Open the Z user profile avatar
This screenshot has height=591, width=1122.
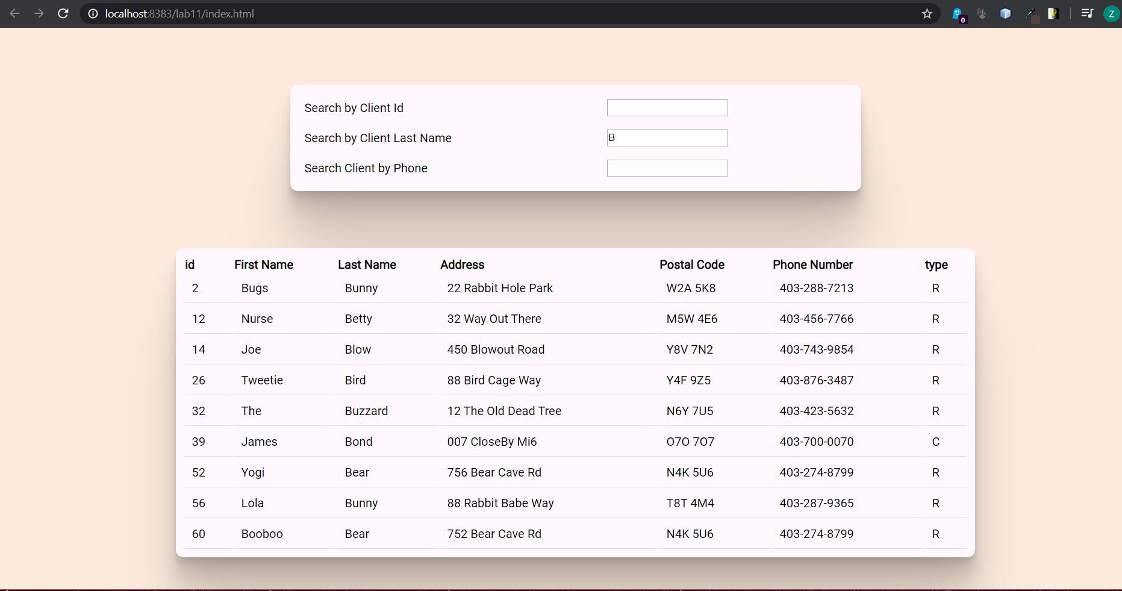click(1111, 13)
